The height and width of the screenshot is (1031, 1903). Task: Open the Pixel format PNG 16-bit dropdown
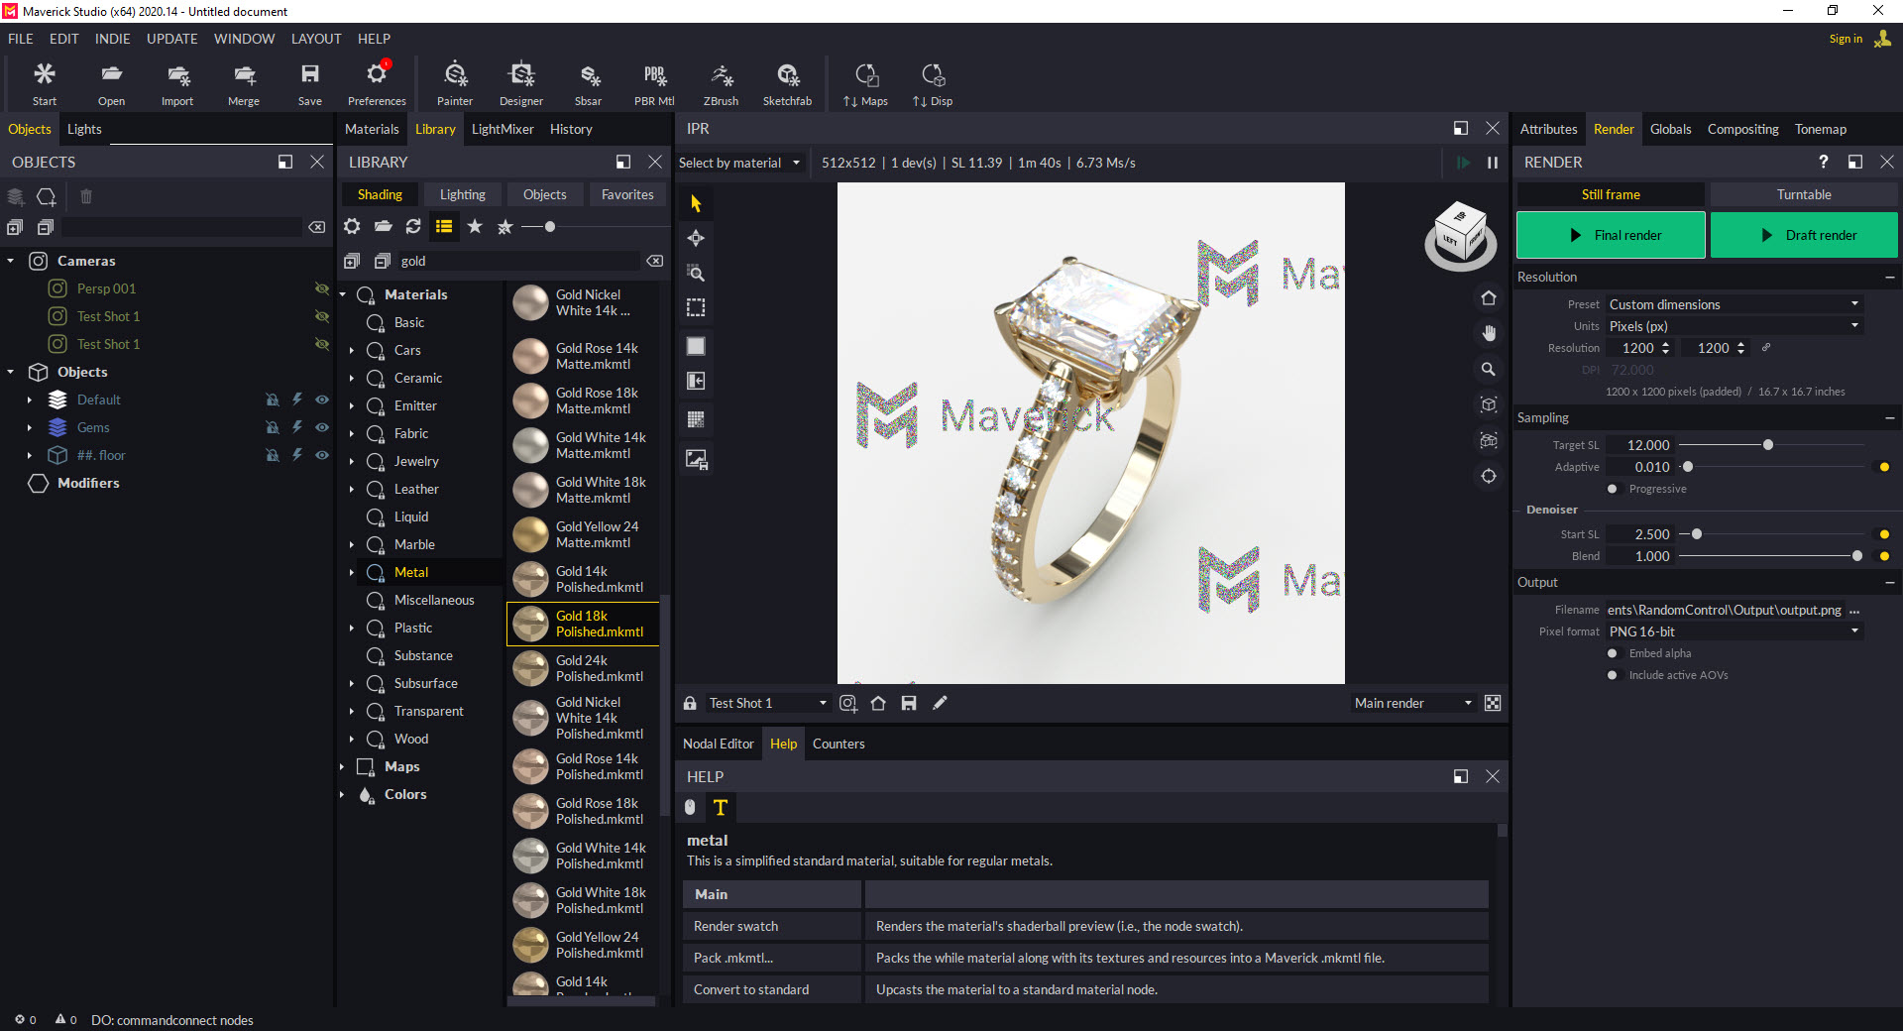[1734, 631]
